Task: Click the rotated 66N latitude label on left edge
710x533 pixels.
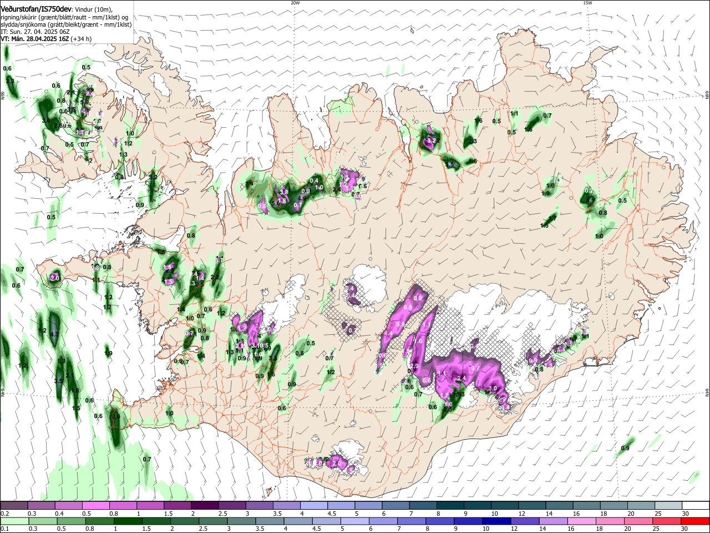Action: pos(3,96)
